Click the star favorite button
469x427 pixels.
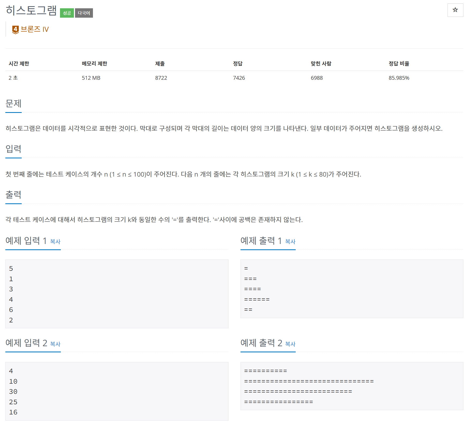pyautogui.click(x=455, y=10)
